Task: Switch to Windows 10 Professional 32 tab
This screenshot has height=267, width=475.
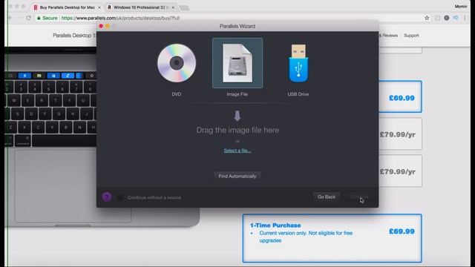Action: (140, 7)
